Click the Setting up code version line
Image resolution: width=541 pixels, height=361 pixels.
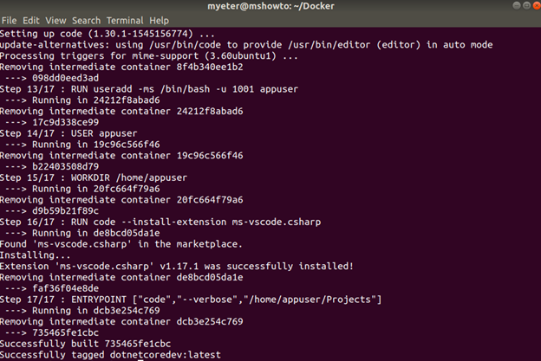coord(107,34)
